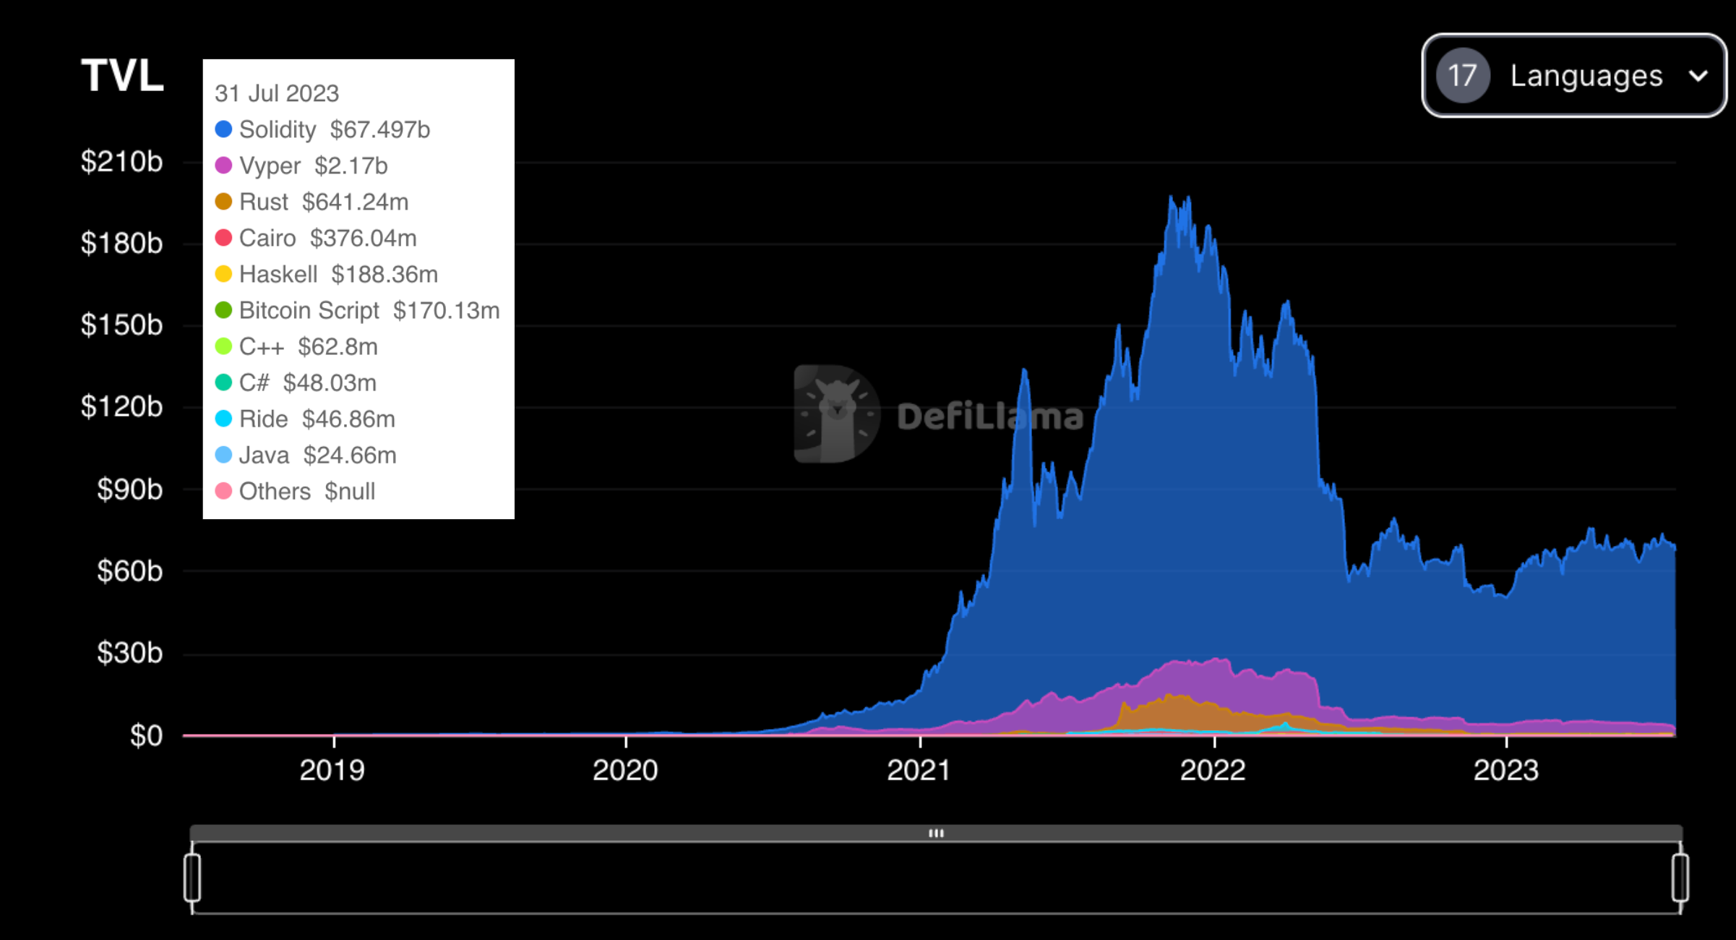Click the DefiLlama llama logo watermark
This screenshot has width=1736, height=940.
point(836,414)
